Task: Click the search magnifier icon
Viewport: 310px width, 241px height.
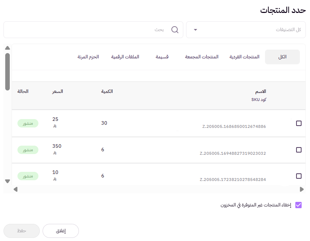Action: (x=175, y=30)
